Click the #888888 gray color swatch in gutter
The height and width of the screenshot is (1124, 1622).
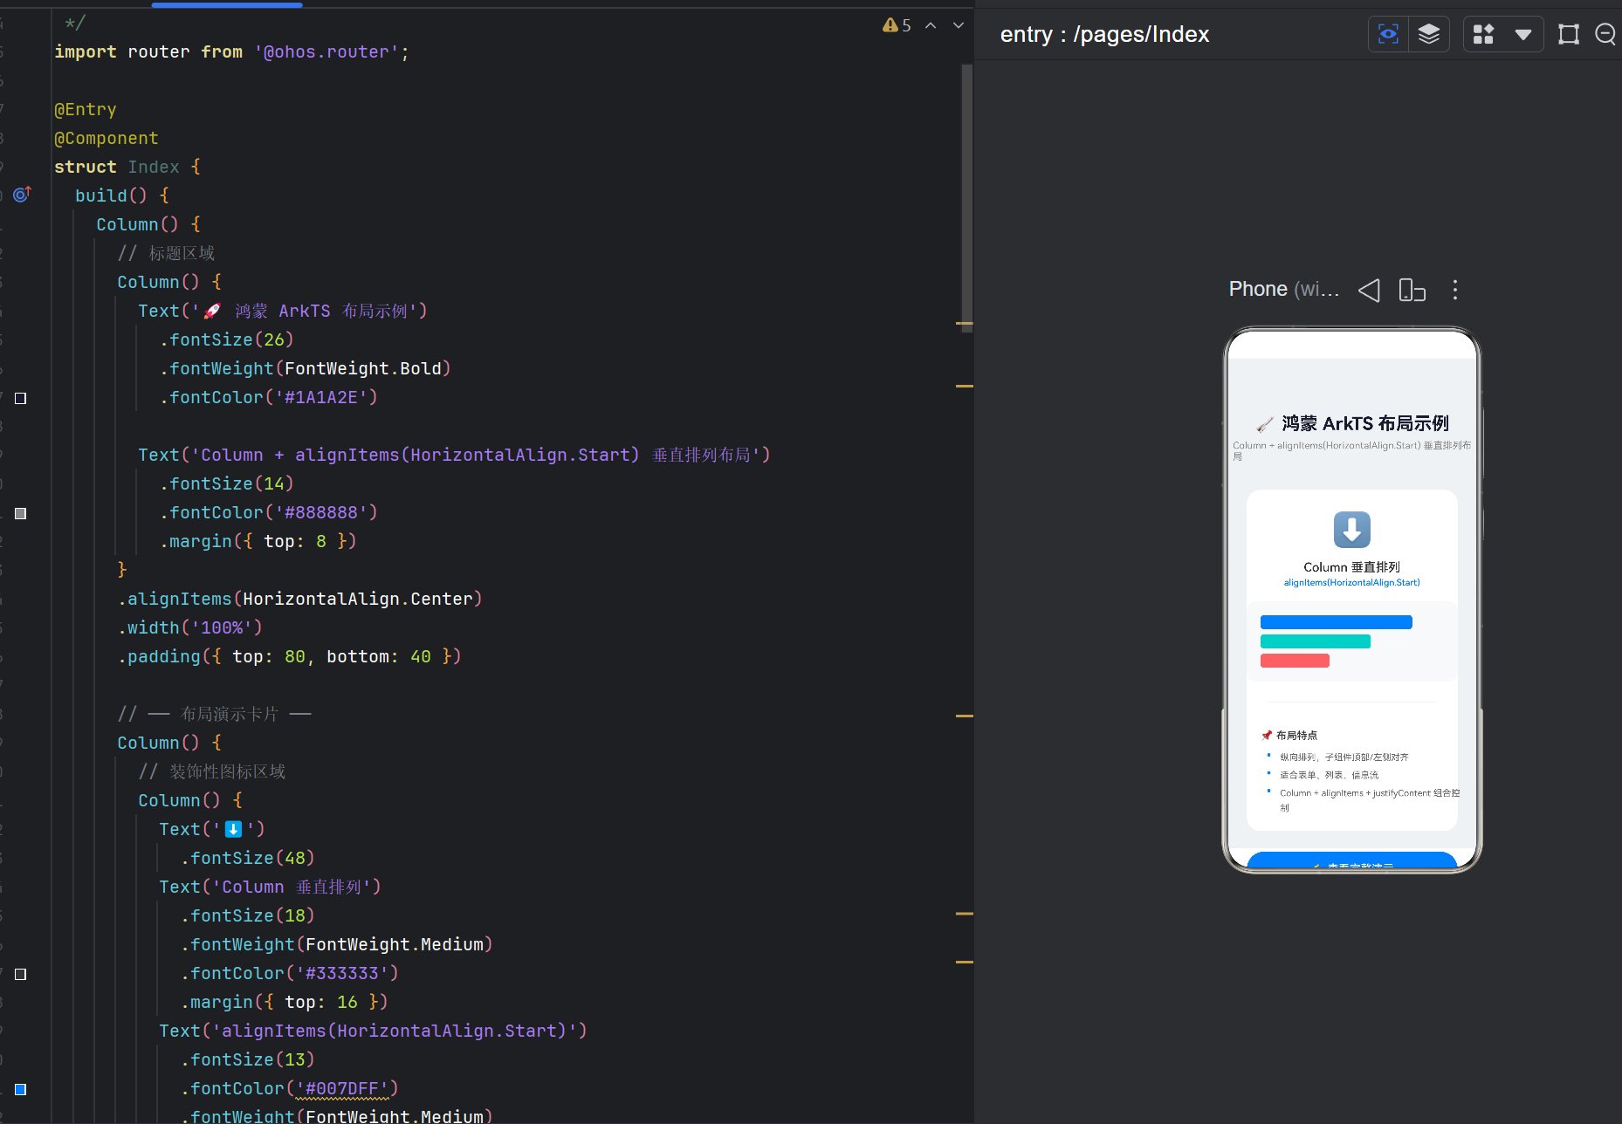[21, 513]
